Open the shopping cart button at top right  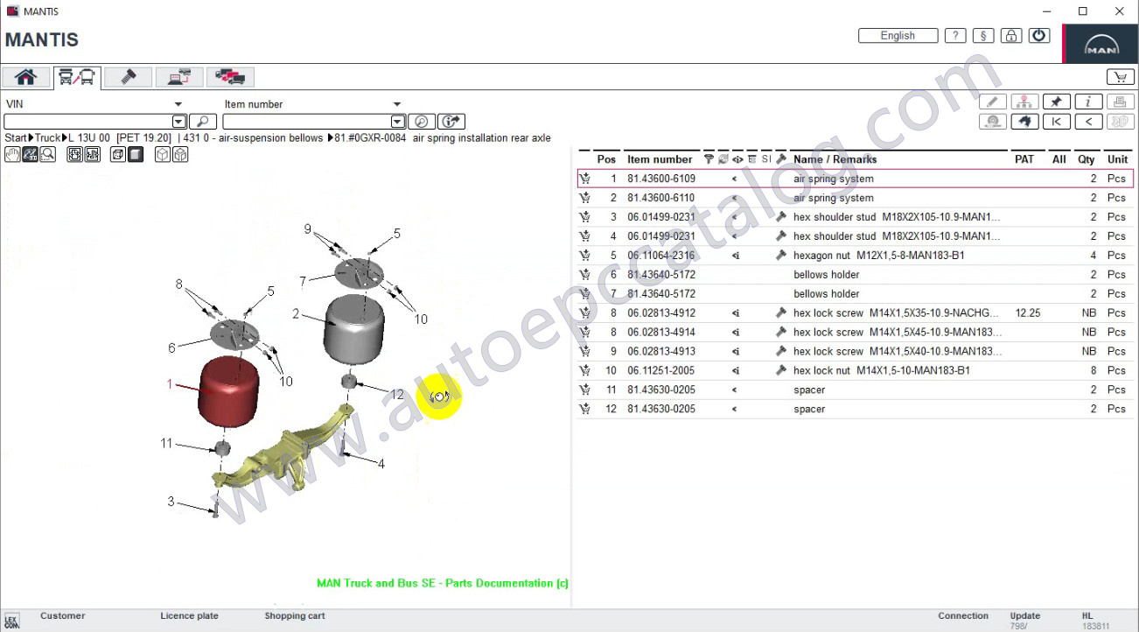coord(1120,77)
